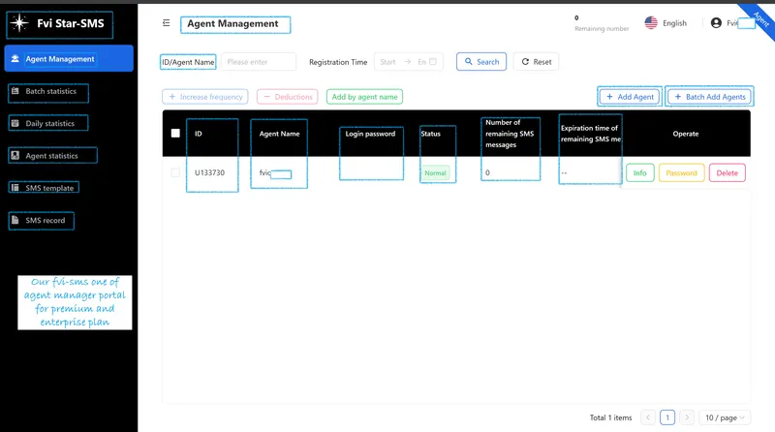Check the row checkbox for U133730
This screenshot has height=432, width=775.
(175, 172)
